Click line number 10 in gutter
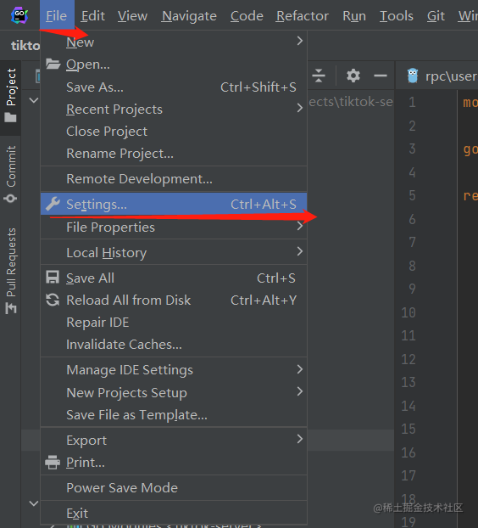 (409, 312)
